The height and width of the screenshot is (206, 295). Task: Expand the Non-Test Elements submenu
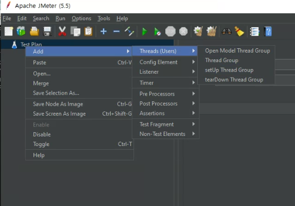tap(165, 134)
